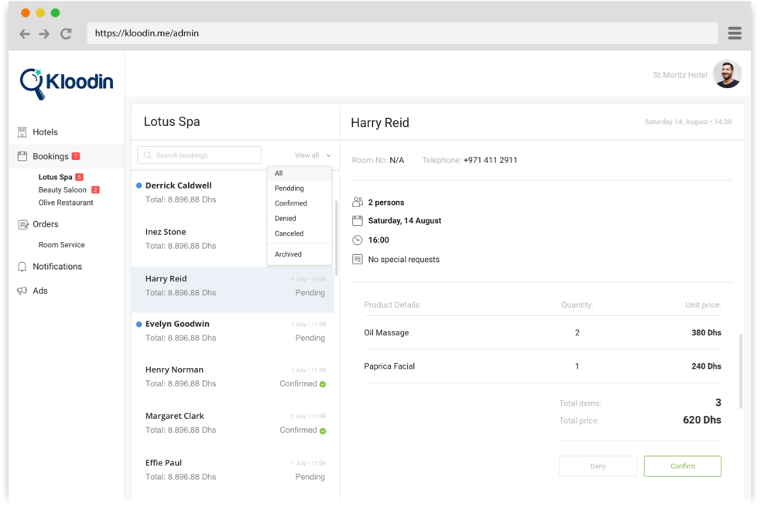This screenshot has height=507, width=760.
Task: Reload the page with the refresh icon
Action: point(66,33)
